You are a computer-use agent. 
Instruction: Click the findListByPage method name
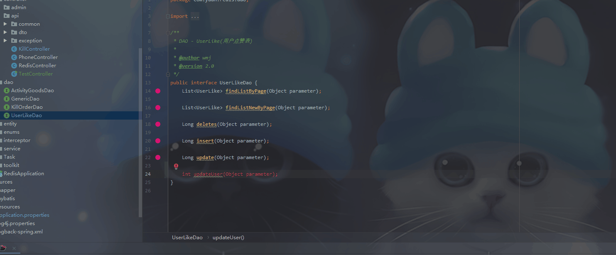point(246,91)
